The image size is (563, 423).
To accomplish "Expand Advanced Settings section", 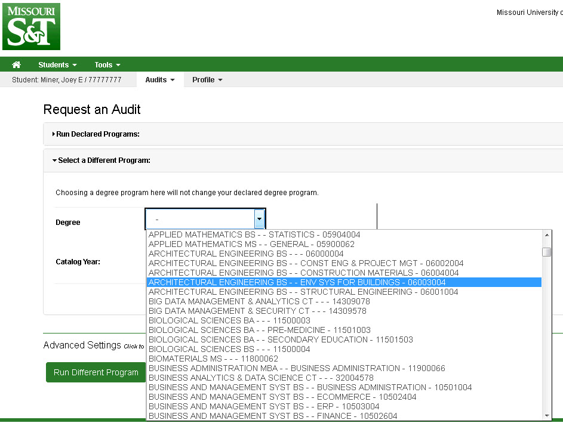I will pyautogui.click(x=93, y=345).
